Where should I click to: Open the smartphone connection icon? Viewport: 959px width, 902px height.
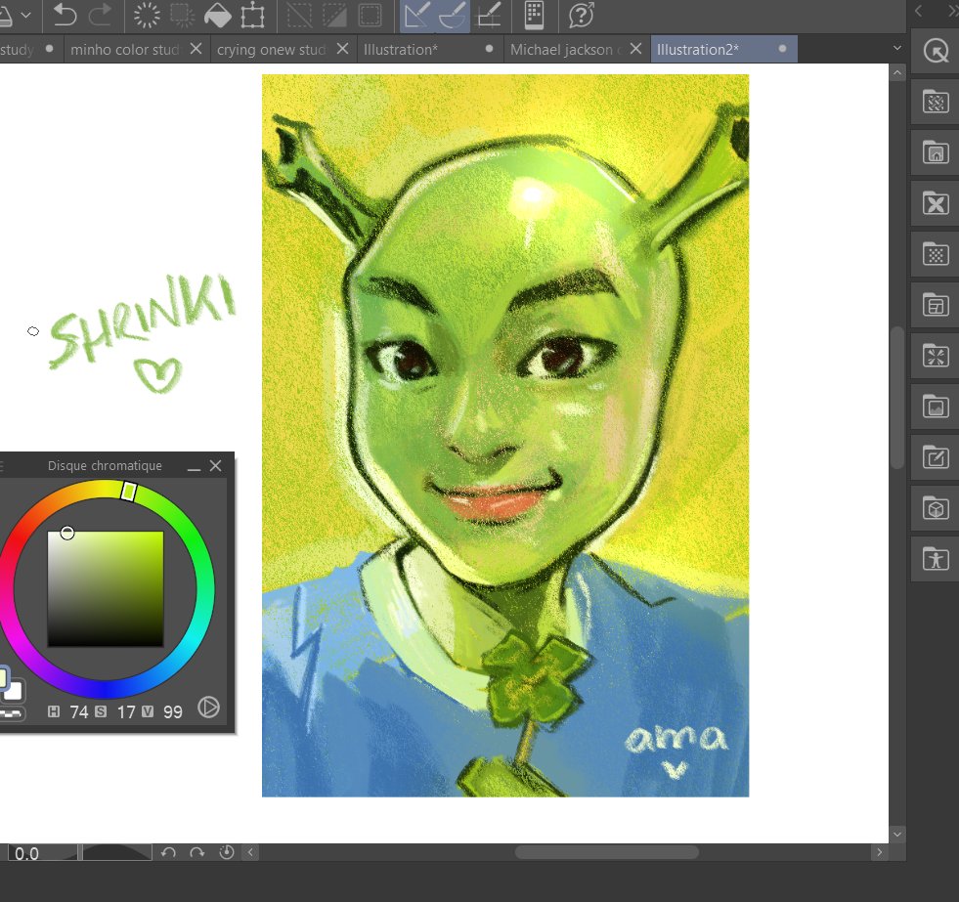click(535, 16)
